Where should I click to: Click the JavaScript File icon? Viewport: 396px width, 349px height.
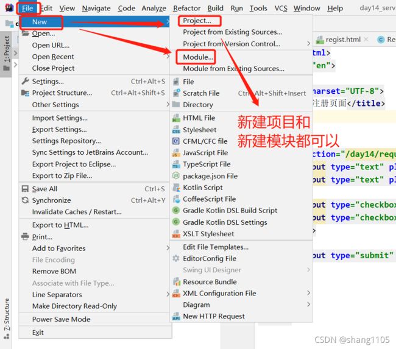pos(176,152)
